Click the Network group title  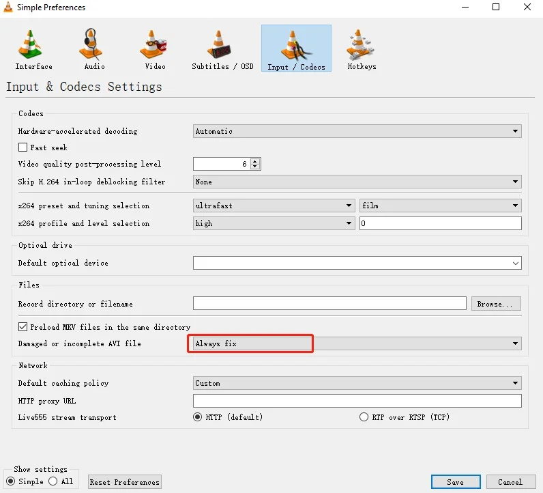tap(33, 365)
